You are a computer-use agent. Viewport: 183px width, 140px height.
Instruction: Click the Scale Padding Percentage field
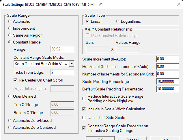[x=167, y=82]
